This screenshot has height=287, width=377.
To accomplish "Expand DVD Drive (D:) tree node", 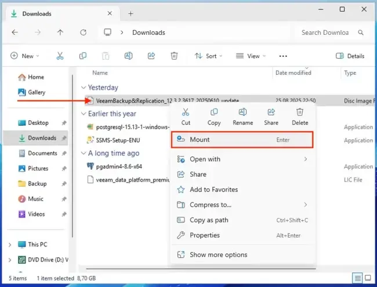I will 10,260.
